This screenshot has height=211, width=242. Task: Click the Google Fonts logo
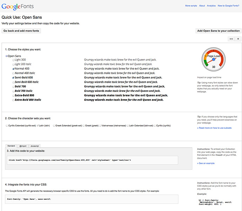tap(18, 6)
